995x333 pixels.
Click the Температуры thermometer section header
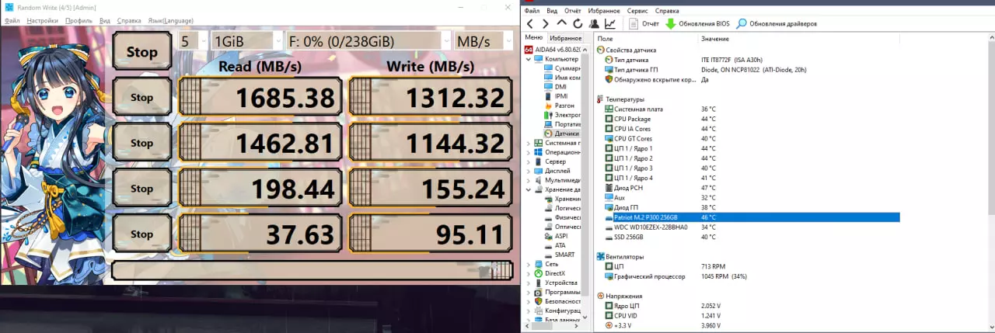[x=620, y=99]
